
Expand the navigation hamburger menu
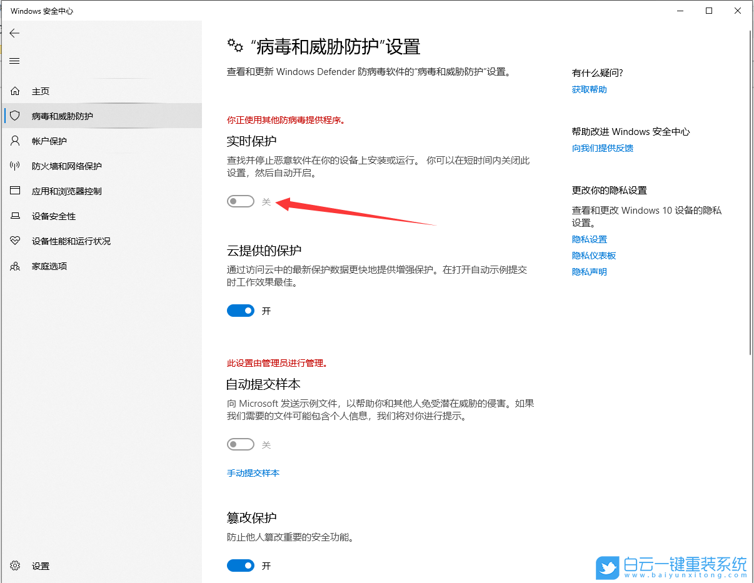[x=14, y=61]
